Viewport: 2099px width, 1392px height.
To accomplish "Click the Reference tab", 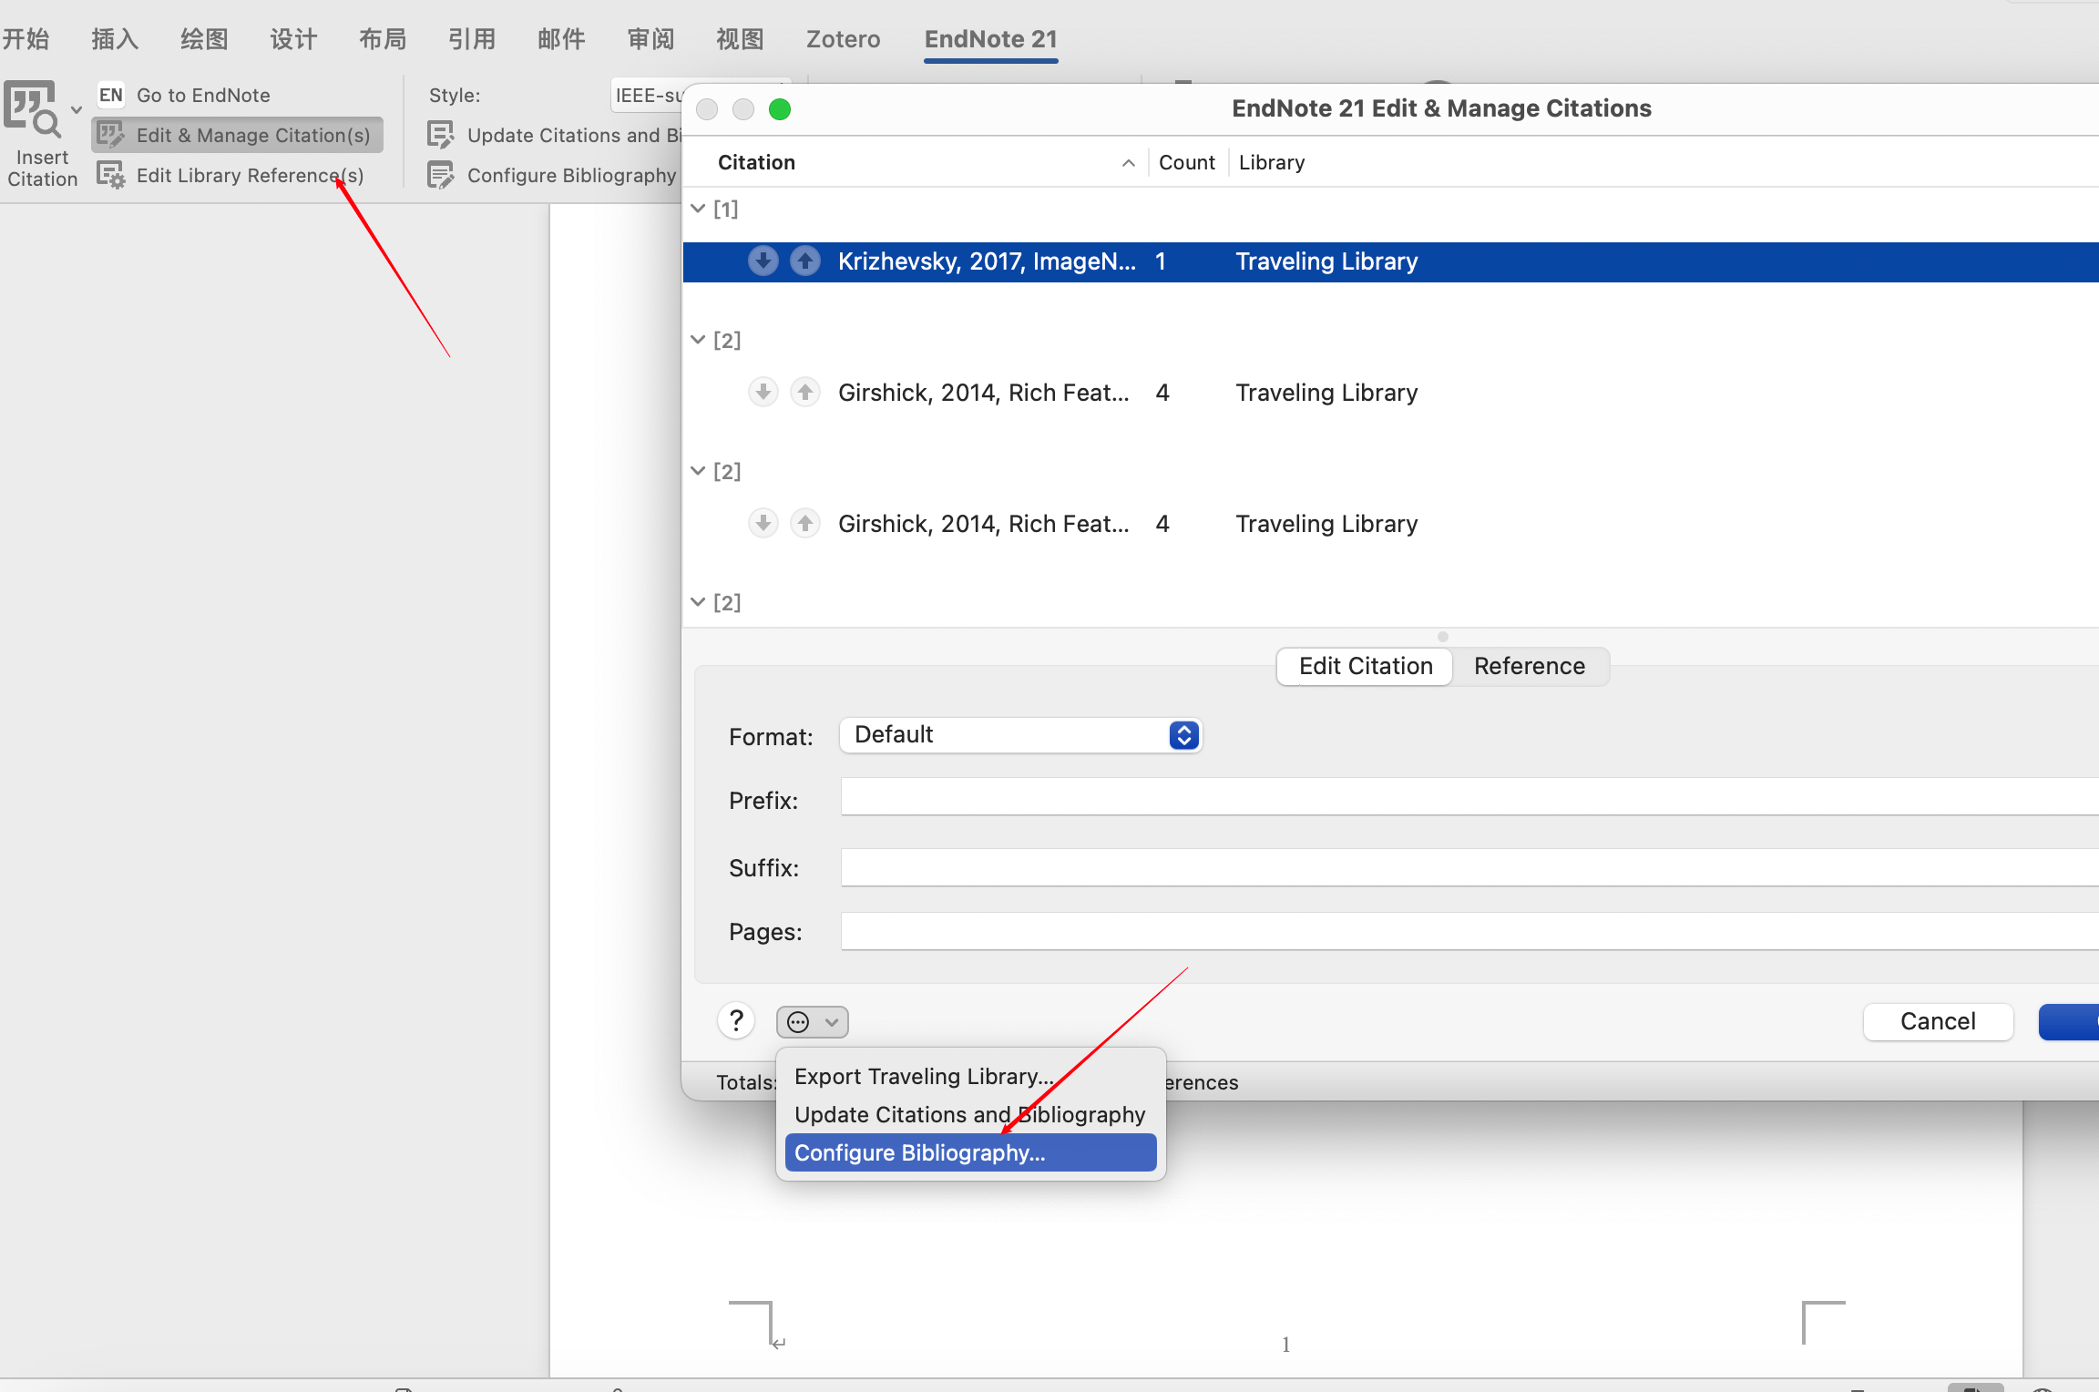I will click(x=1529, y=665).
